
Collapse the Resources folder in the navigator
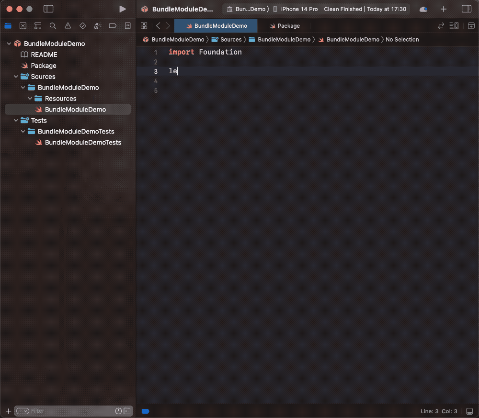point(30,98)
